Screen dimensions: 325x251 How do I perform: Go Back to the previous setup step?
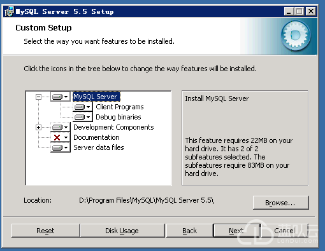190,231
